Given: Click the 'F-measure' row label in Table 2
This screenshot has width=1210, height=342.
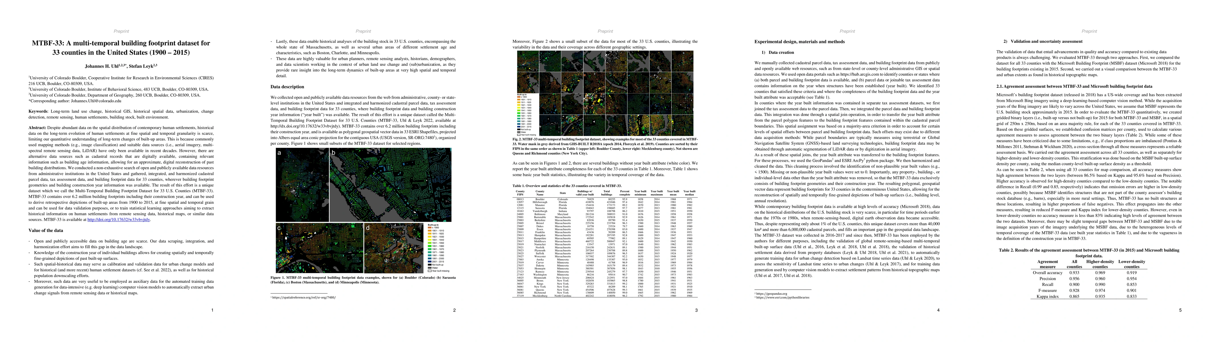Looking at the screenshot, I should (x=1047, y=290).
